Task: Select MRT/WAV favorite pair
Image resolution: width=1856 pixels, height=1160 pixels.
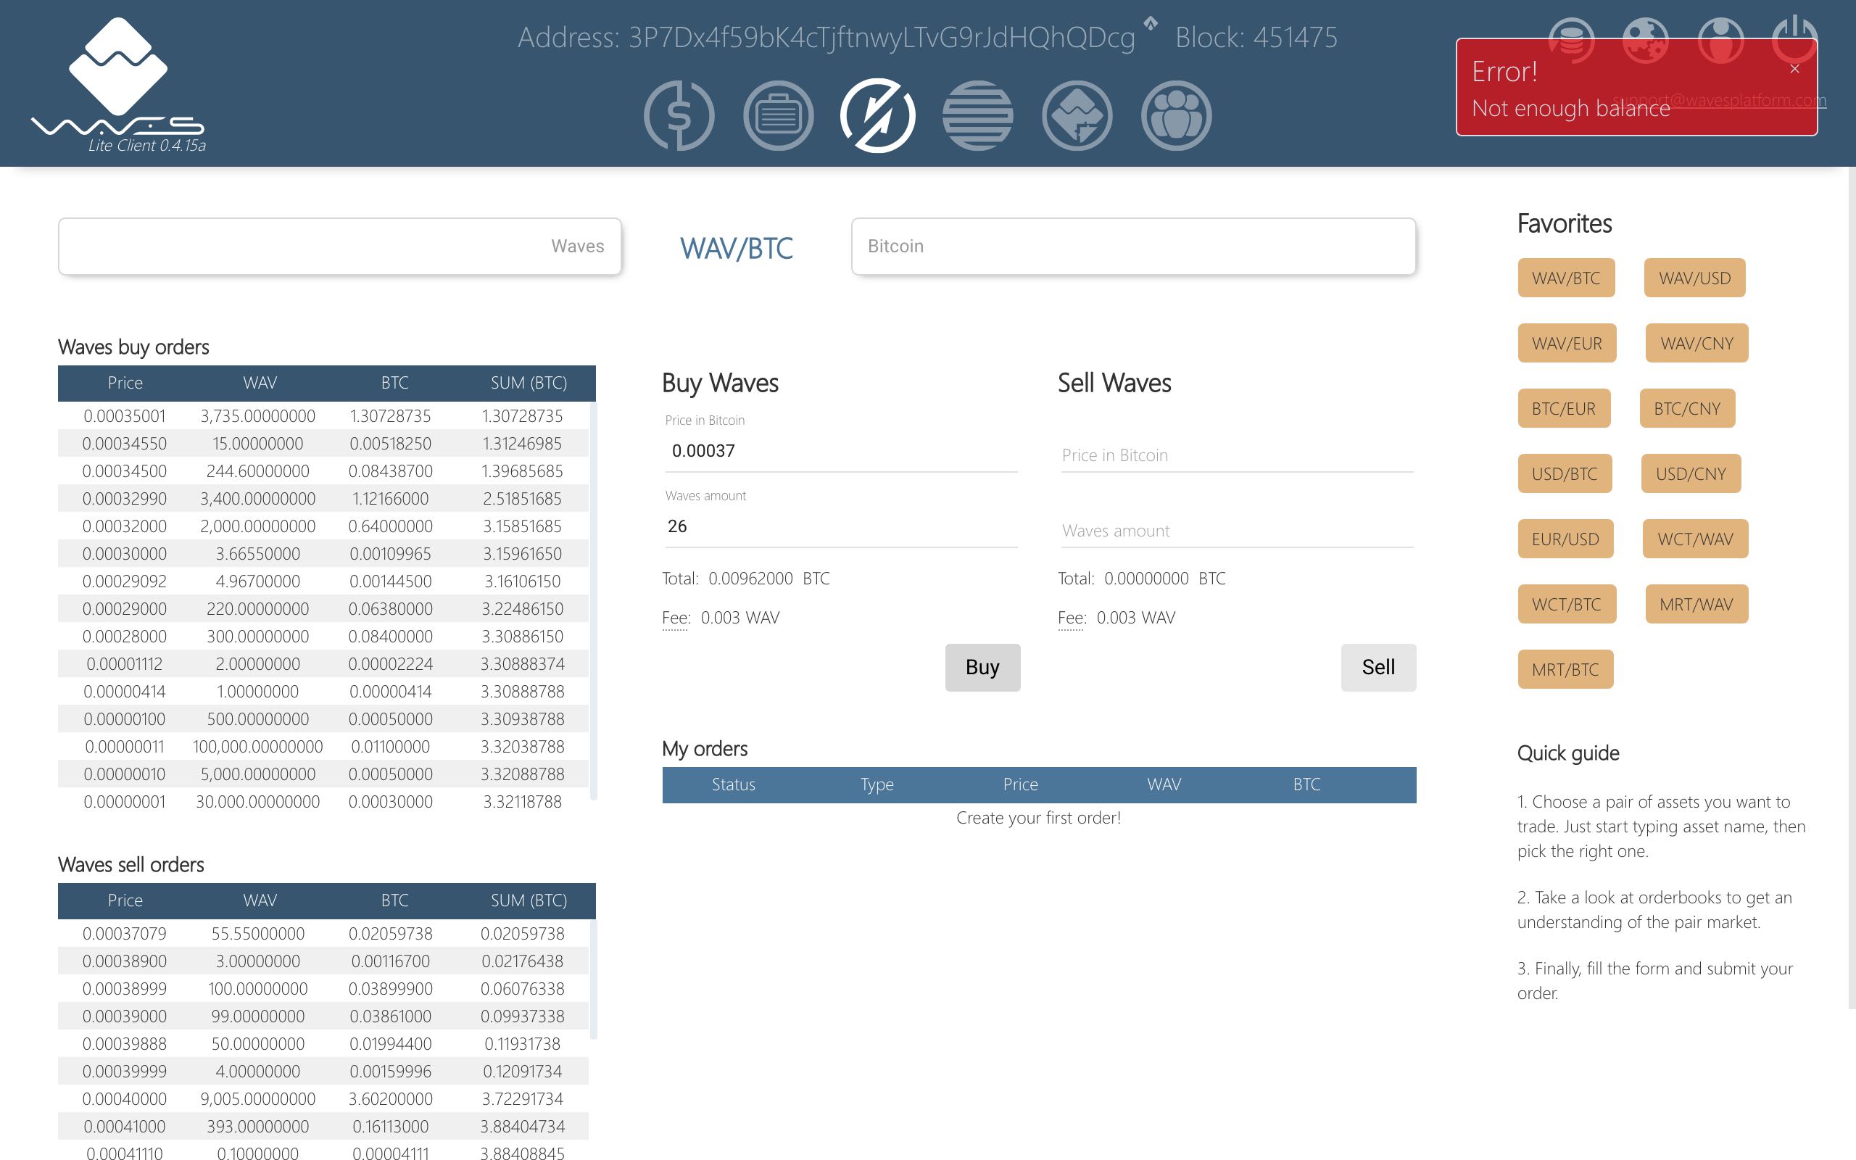Action: 1696,604
